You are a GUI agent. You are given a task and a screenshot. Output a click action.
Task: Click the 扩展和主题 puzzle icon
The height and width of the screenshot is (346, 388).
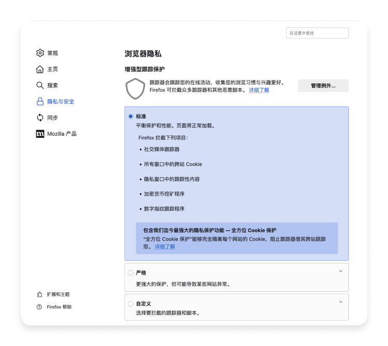(40, 294)
